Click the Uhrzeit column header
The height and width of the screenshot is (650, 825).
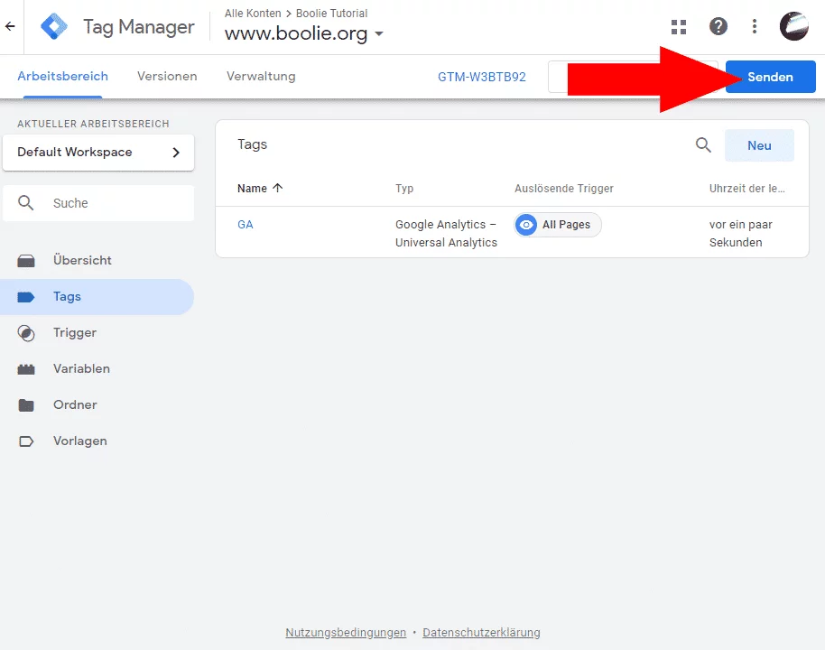[747, 188]
